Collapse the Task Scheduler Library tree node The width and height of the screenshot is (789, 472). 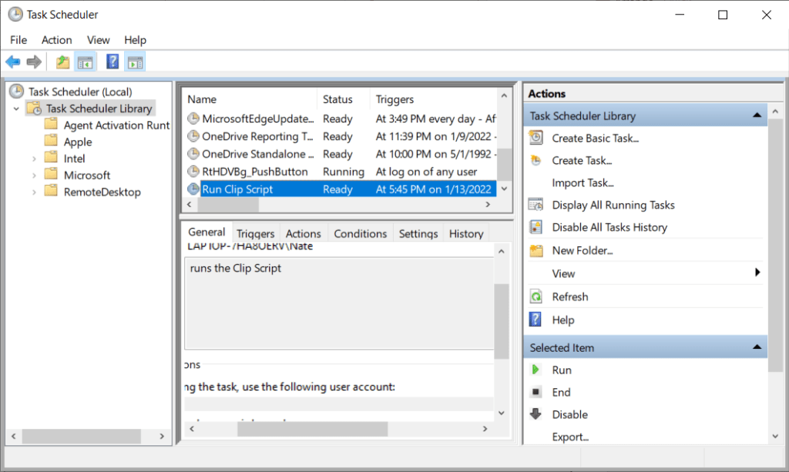pyautogui.click(x=17, y=109)
